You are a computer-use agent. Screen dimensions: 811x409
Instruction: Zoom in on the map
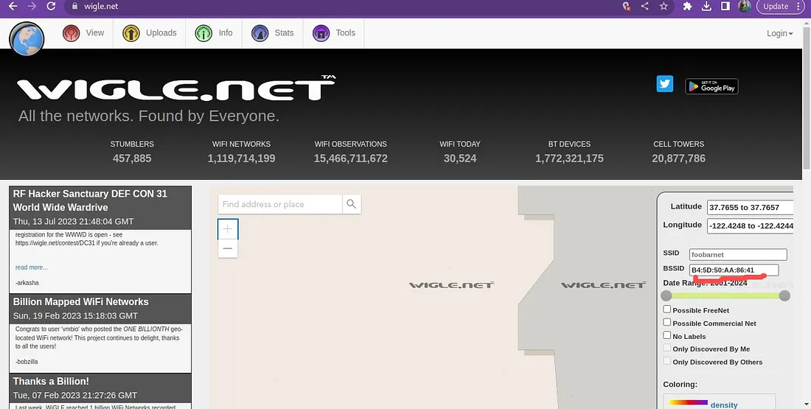tap(228, 228)
